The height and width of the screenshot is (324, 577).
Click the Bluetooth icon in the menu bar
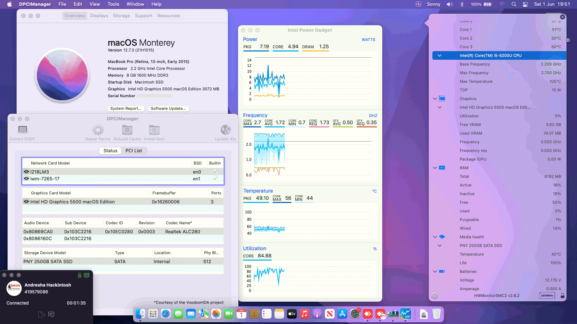coord(462,4)
